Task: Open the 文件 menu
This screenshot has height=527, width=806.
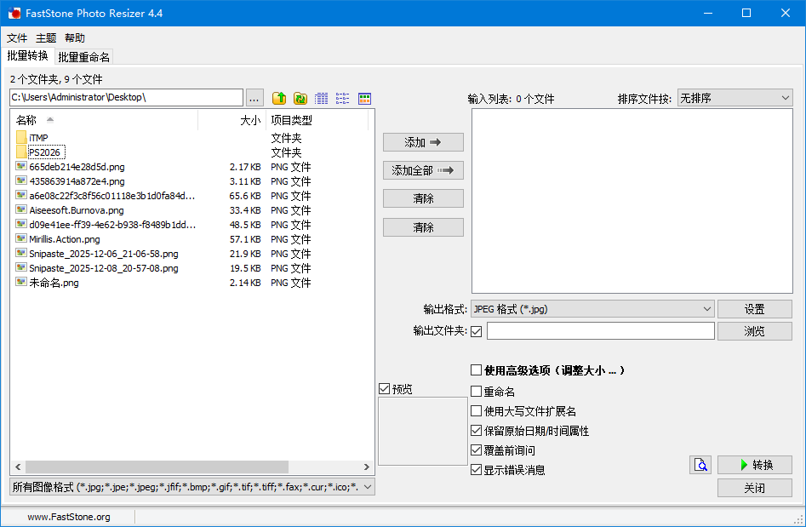Action: [17, 38]
